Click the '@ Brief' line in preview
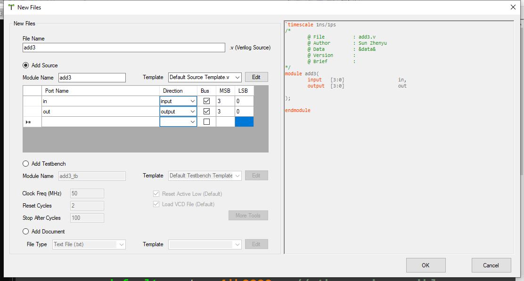Viewport: 524px width, 281px height. click(332, 61)
